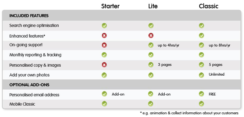
Task: Select the Lite plan column heading
Action: [153, 6]
